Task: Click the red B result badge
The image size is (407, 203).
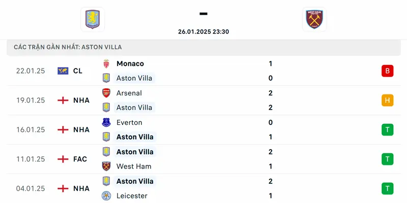Action: point(387,71)
